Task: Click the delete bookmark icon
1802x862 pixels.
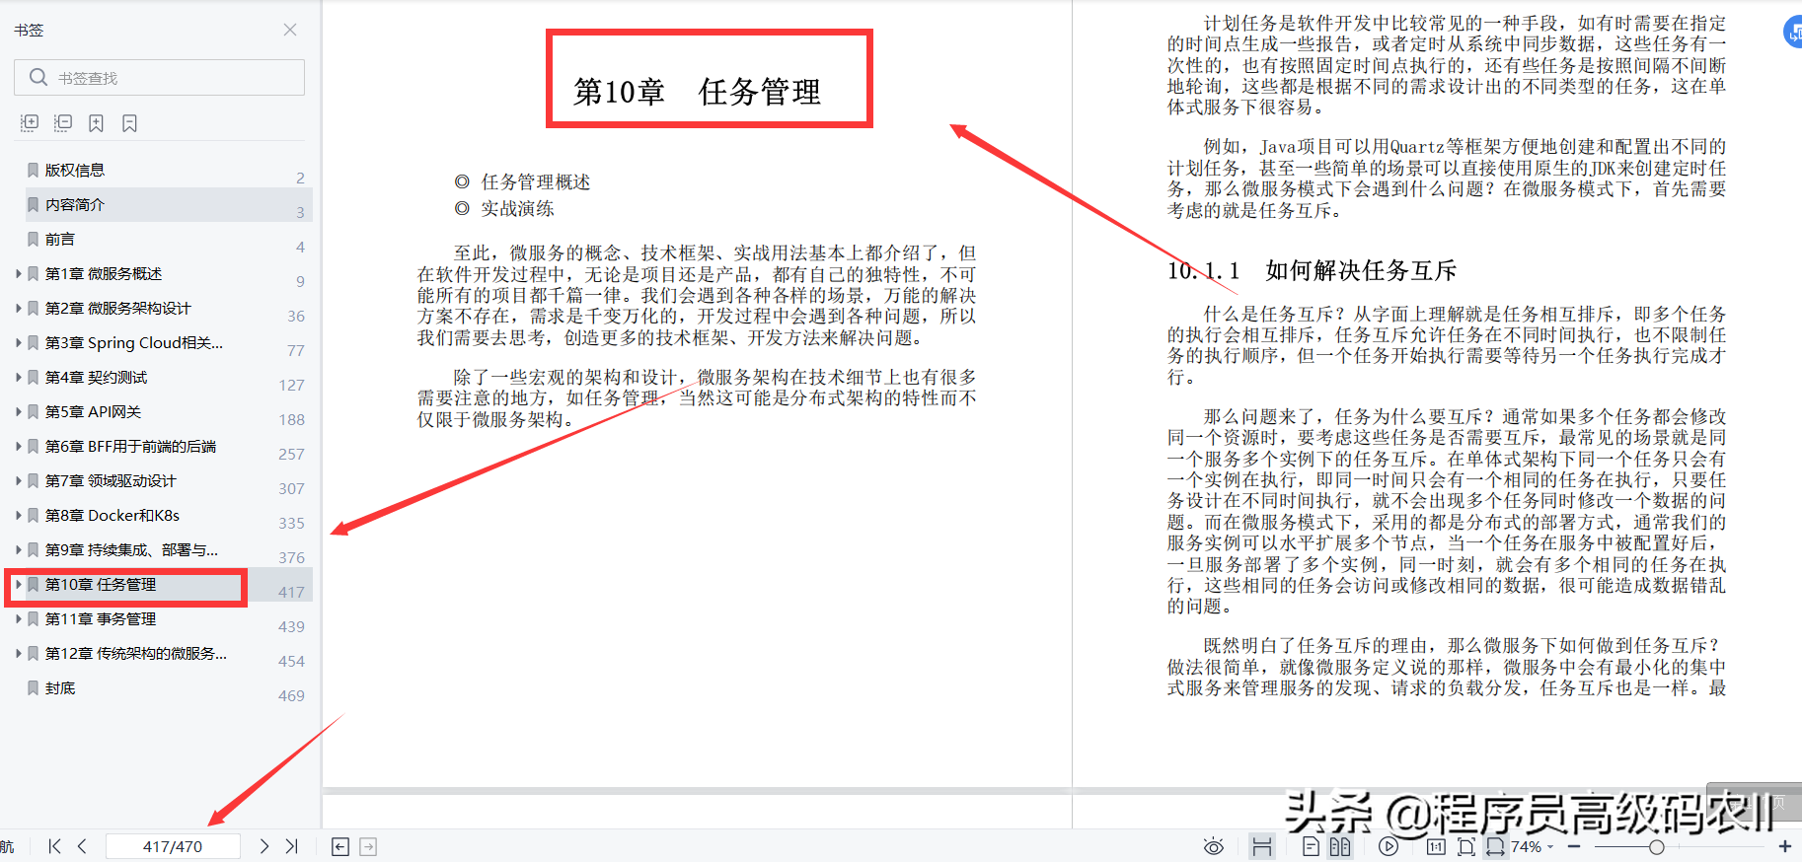Action: 129,123
